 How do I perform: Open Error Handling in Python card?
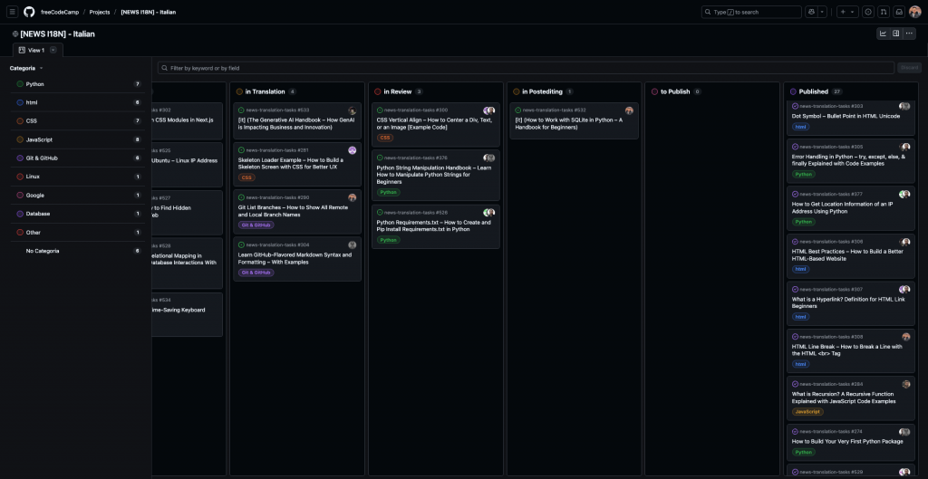pyautogui.click(x=848, y=159)
